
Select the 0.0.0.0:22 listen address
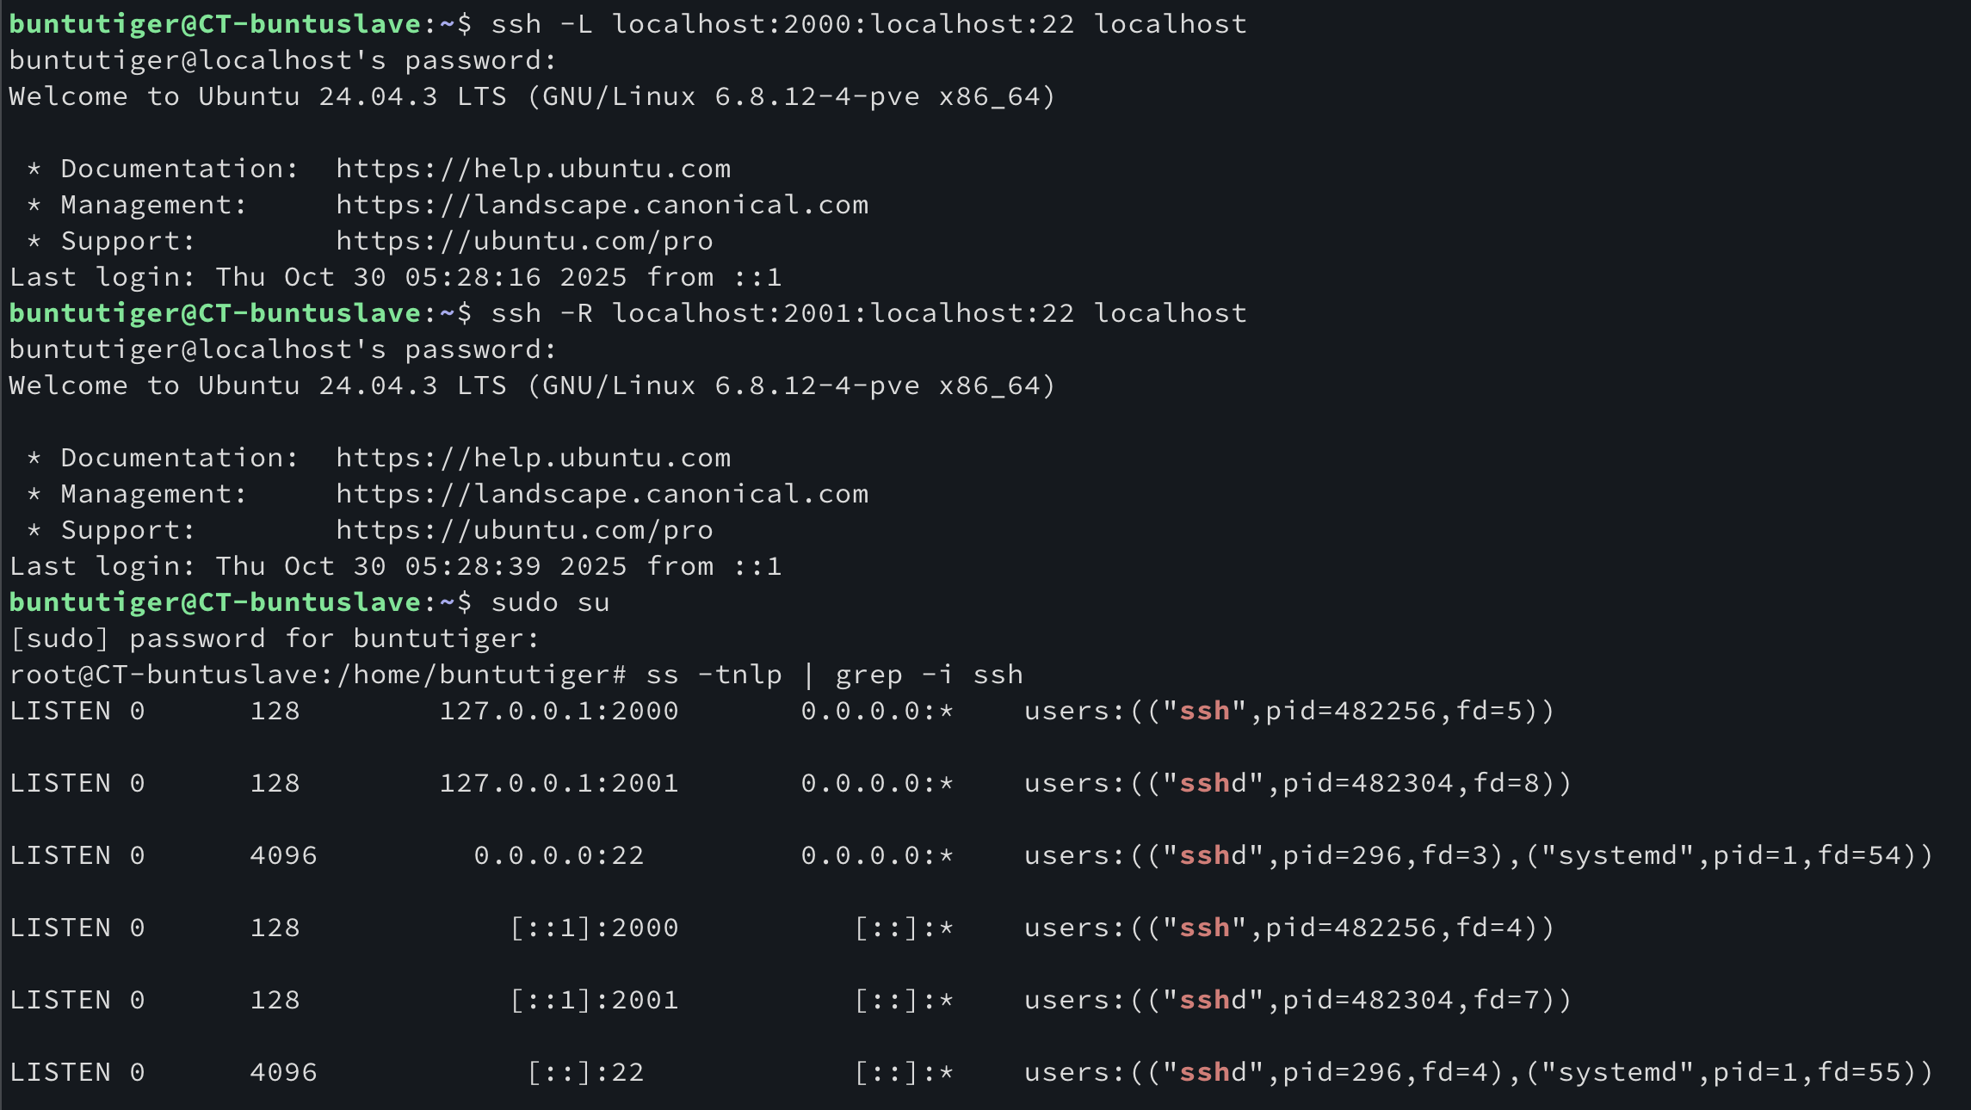point(559,855)
